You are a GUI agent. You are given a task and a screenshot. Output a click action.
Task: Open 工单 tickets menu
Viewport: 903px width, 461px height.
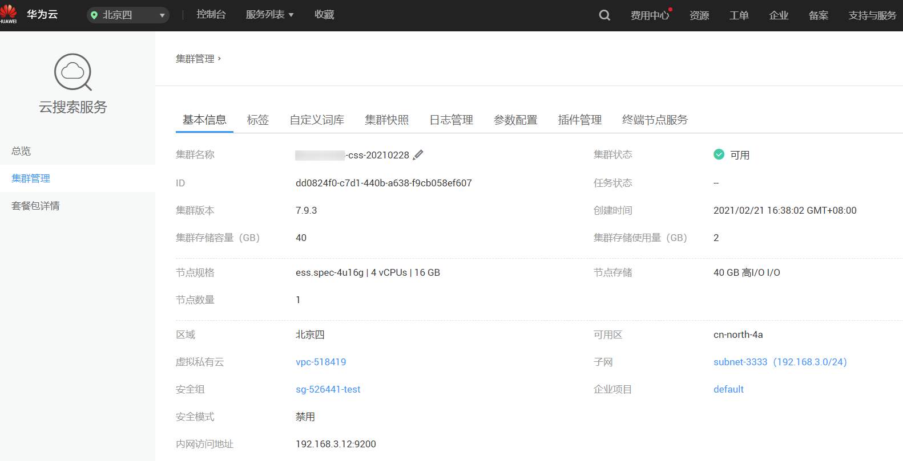739,15
